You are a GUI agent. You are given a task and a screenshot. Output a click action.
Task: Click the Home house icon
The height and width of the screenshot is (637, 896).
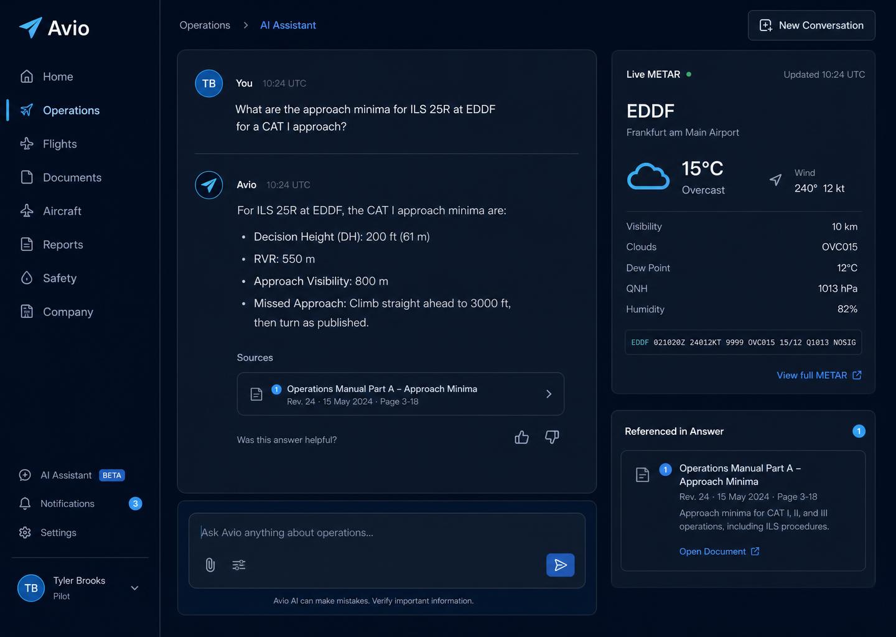coord(27,77)
